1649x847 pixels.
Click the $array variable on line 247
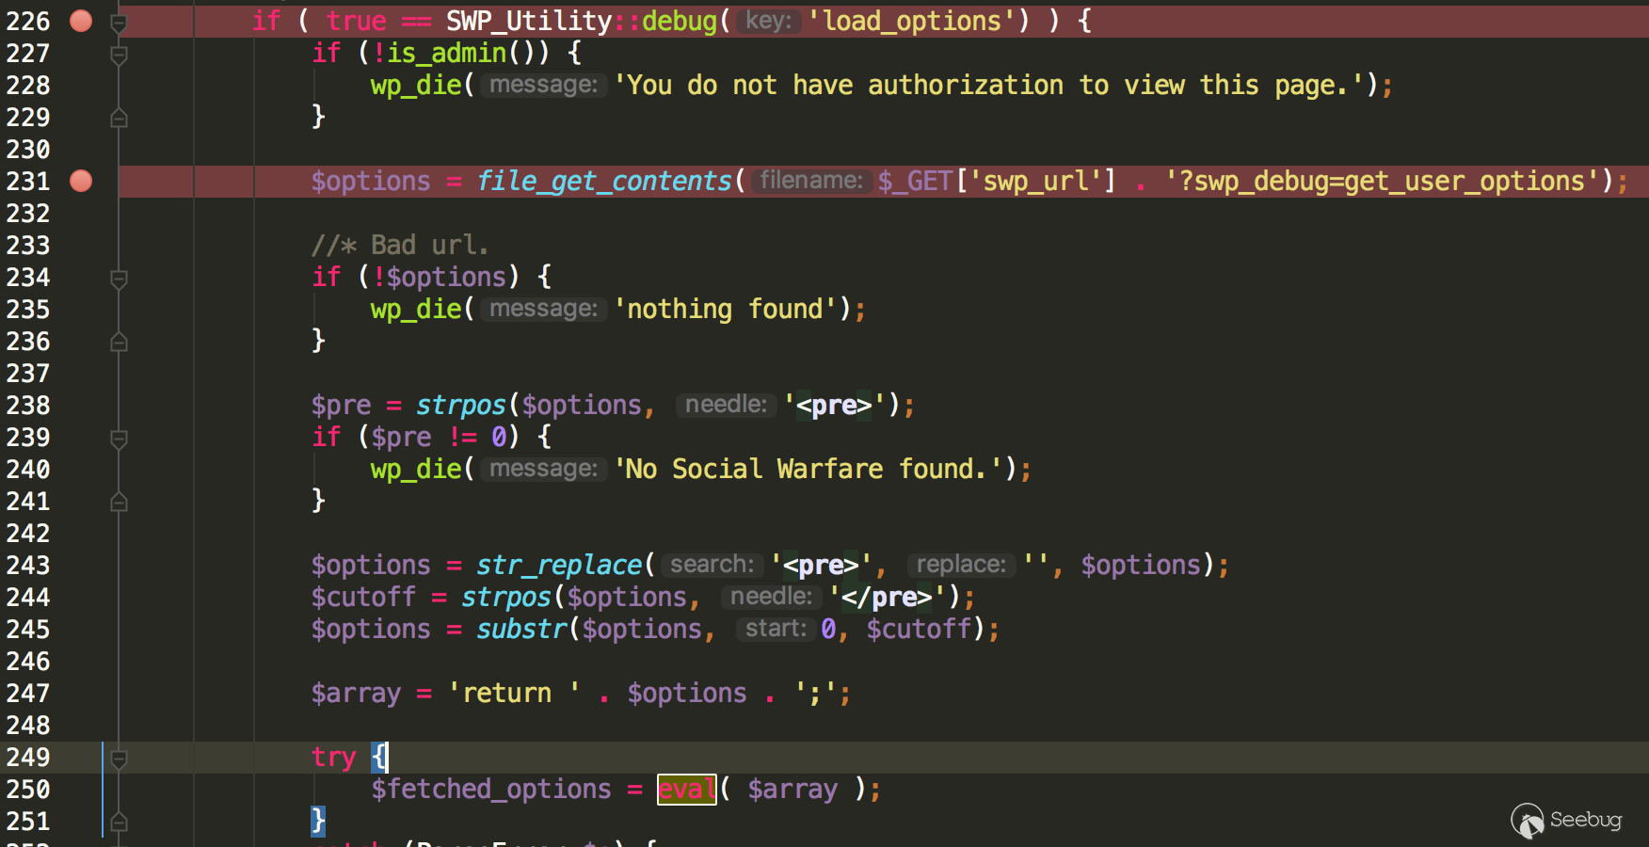(x=356, y=693)
